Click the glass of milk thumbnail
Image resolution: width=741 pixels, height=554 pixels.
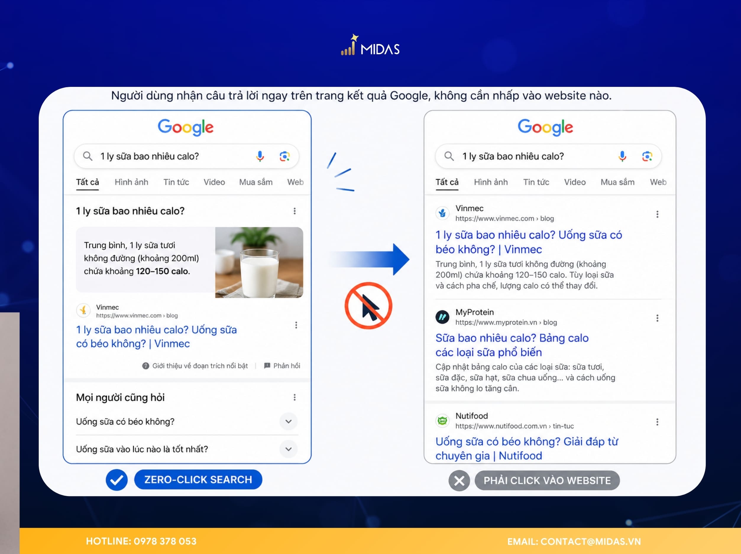pyautogui.click(x=259, y=262)
